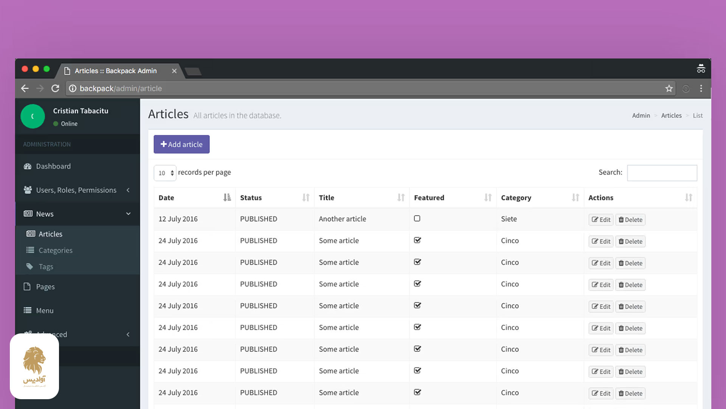
Task: View site info icon in address bar
Action: point(73,88)
